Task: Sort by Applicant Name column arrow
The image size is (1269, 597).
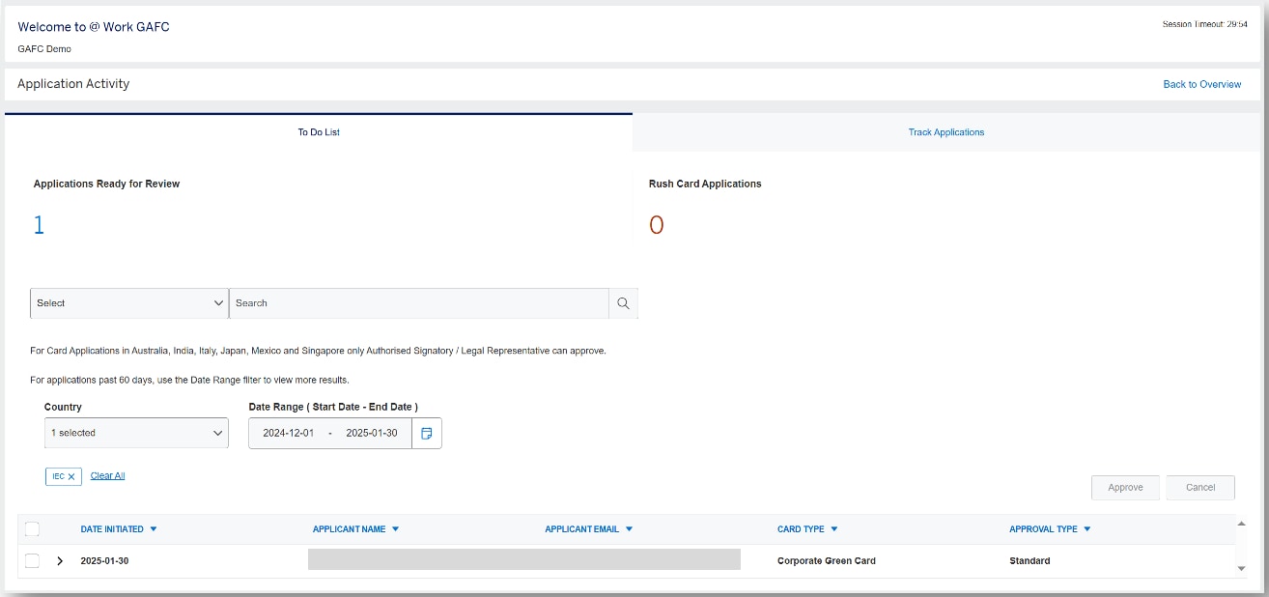Action: click(x=396, y=529)
